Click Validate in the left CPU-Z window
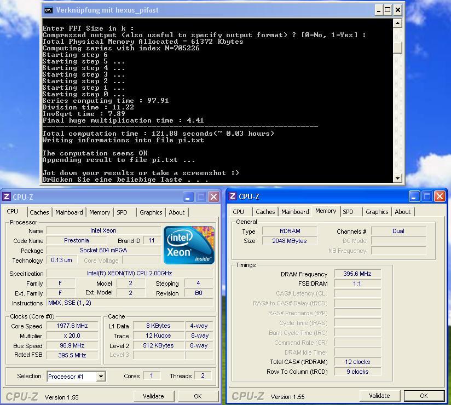451x405 pixels. click(x=154, y=396)
